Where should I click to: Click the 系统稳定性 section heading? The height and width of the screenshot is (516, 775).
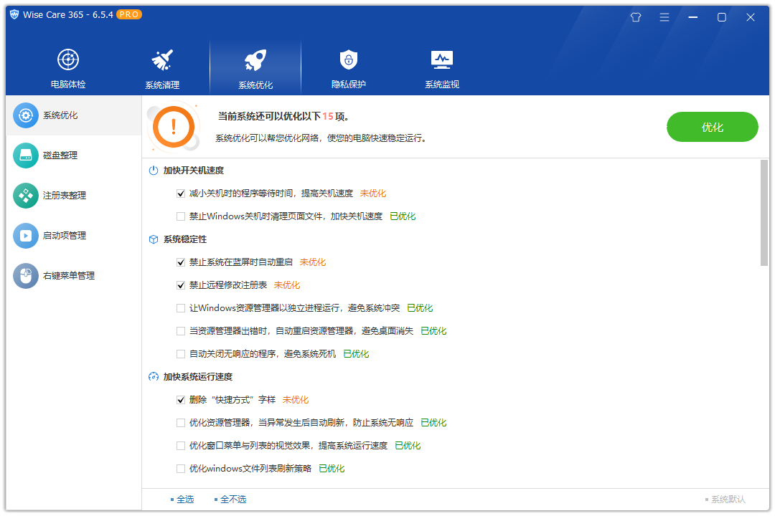185,239
